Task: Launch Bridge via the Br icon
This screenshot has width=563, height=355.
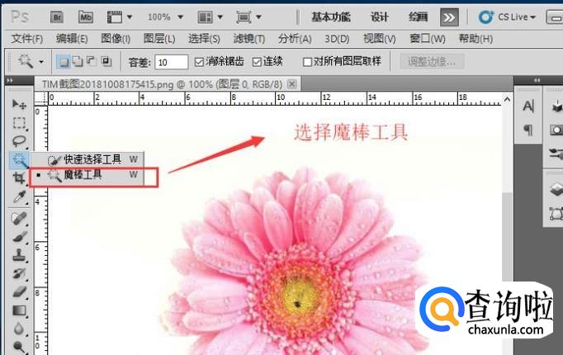Action: 57,17
